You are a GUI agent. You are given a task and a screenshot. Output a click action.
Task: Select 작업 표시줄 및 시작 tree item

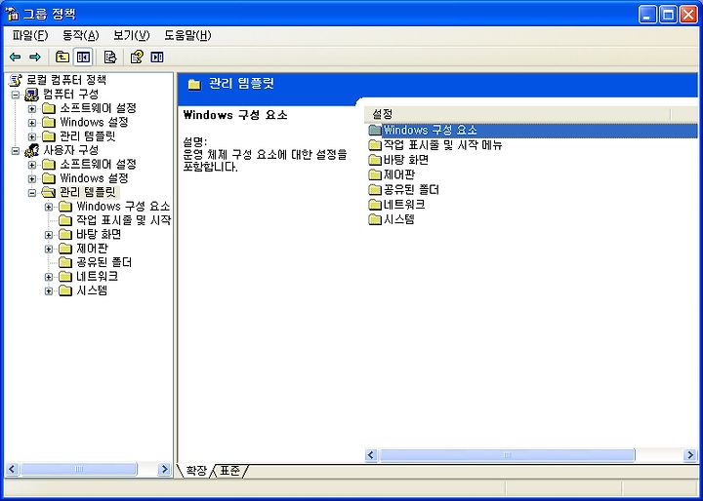coord(123,220)
